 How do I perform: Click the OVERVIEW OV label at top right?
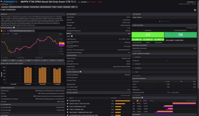191,2
